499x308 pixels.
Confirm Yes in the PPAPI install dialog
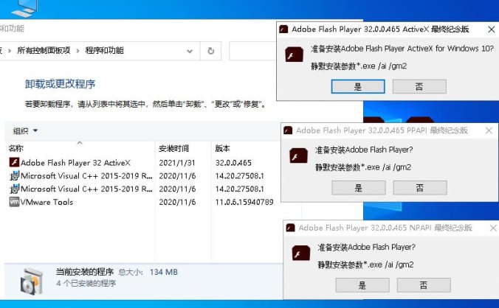coord(359,188)
